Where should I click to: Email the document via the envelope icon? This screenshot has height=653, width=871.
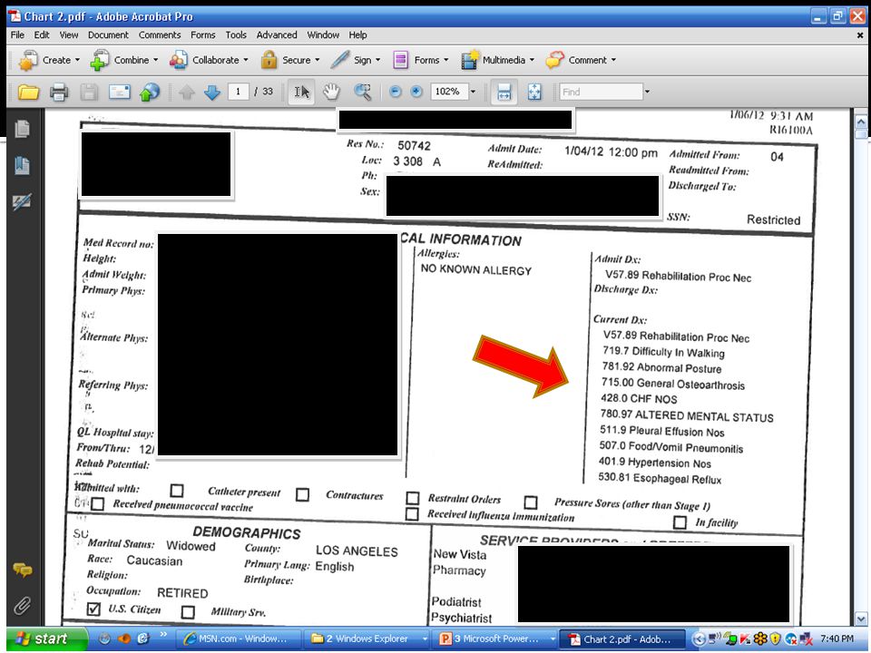click(x=120, y=92)
